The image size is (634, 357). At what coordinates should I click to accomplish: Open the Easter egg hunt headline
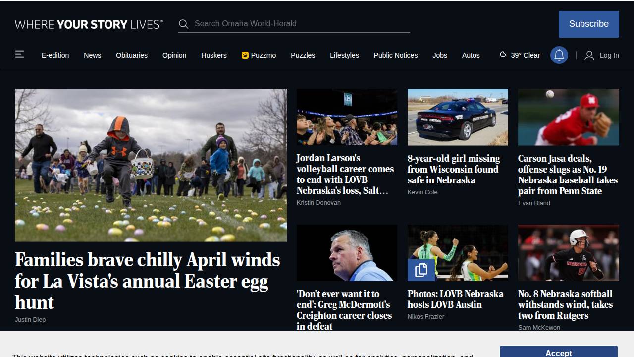148,281
